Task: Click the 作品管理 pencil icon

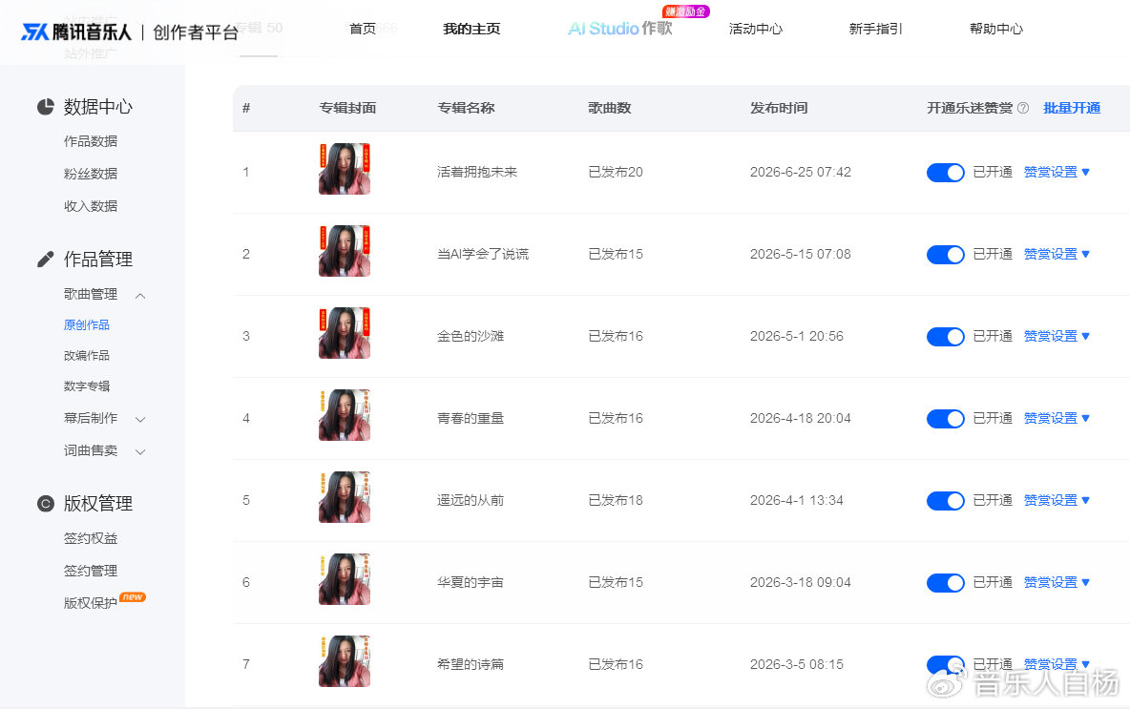Action: pyautogui.click(x=46, y=260)
